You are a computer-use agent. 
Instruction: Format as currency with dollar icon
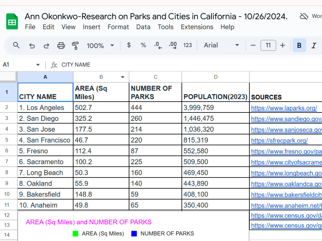click(129, 45)
